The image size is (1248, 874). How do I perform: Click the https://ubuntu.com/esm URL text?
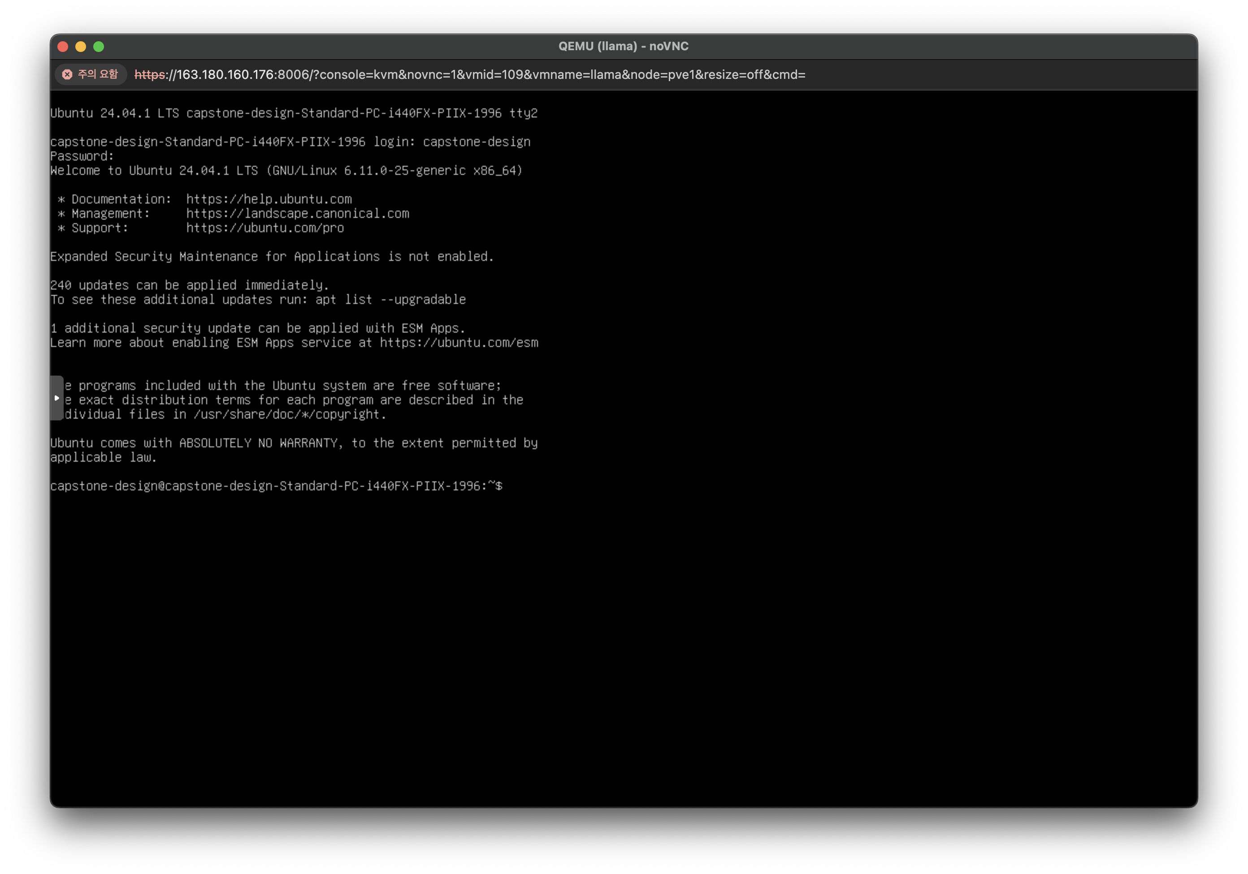(459, 343)
